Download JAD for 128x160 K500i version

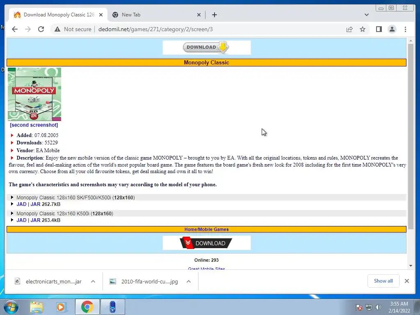coord(21,220)
